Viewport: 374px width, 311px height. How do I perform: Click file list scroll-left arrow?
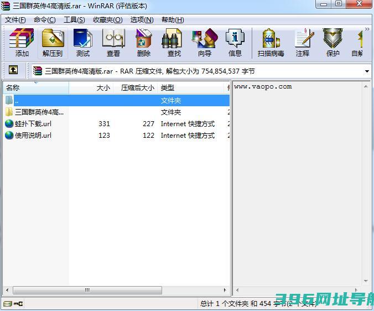click(7, 291)
